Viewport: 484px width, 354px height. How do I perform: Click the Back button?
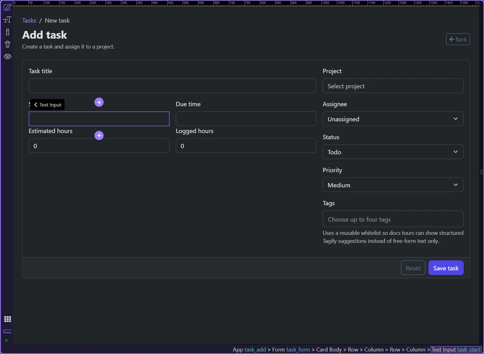457,39
